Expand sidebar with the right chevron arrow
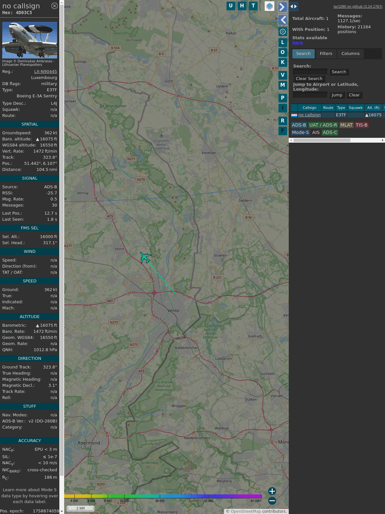 [282, 7]
